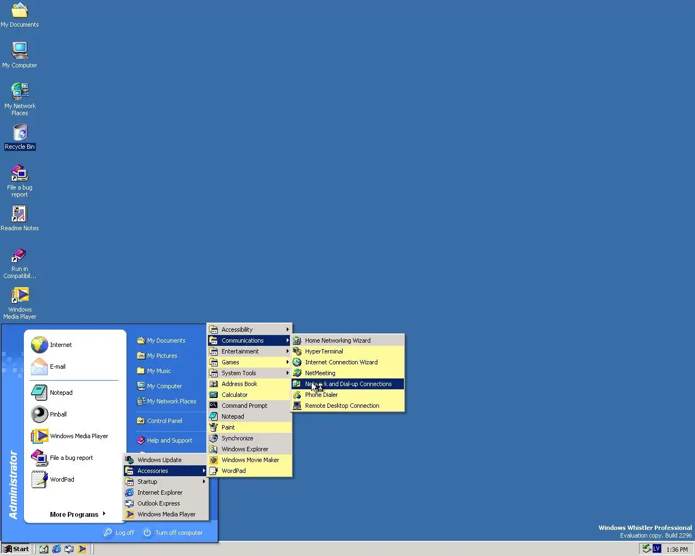Expand the Accessories submenu

pos(166,471)
